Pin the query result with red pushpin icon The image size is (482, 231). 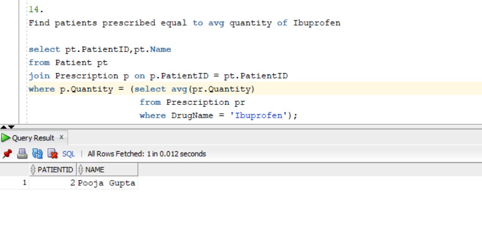pos(7,153)
